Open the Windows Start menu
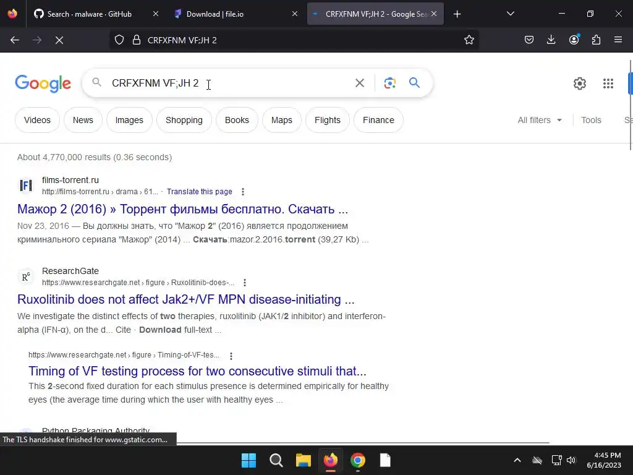633x475 pixels. pyautogui.click(x=249, y=460)
